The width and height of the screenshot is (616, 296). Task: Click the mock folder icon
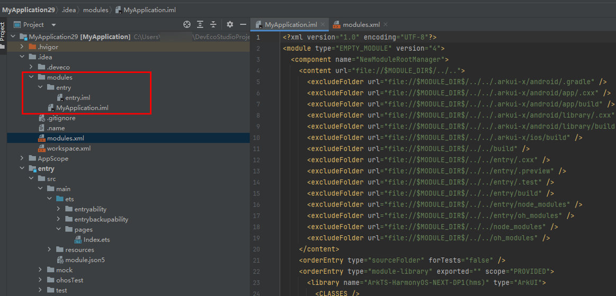(x=50, y=270)
